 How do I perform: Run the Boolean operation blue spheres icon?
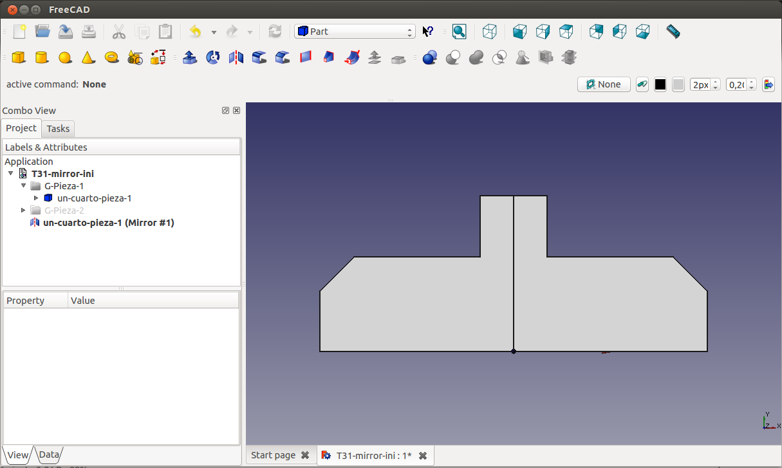point(430,58)
